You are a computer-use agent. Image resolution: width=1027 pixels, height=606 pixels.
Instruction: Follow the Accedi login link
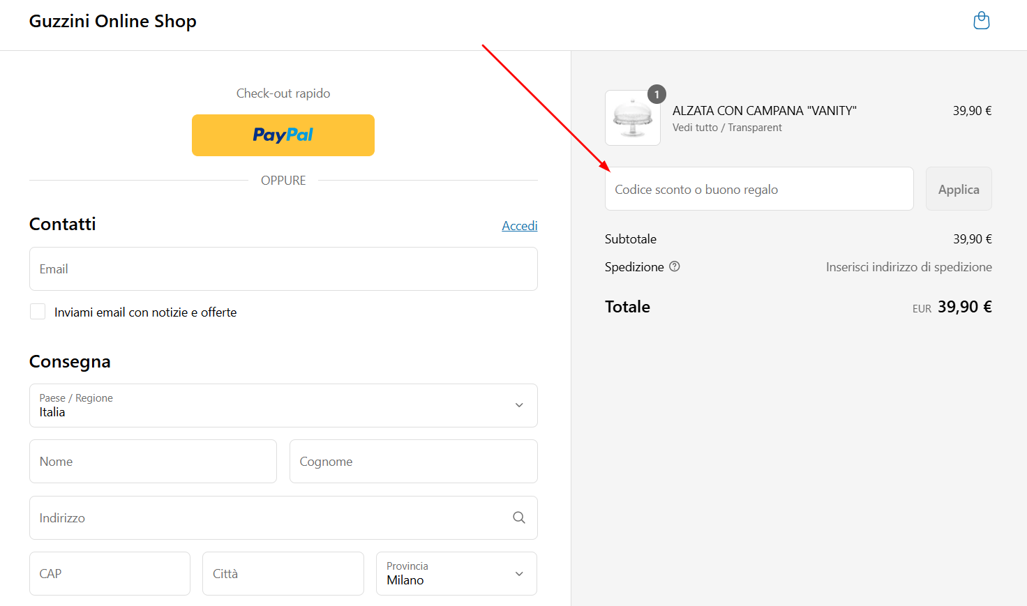pos(519,226)
